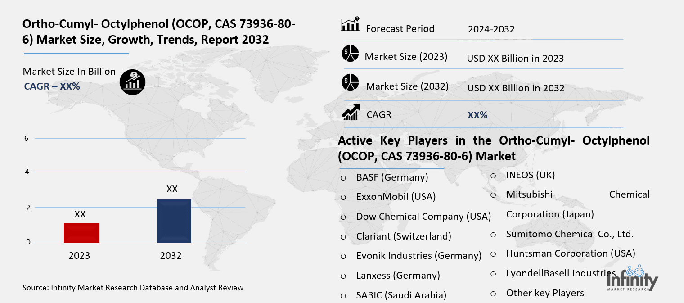684x303 pixels.
Task: Click the 2024-2032 forecast period value
Action: tap(491, 29)
